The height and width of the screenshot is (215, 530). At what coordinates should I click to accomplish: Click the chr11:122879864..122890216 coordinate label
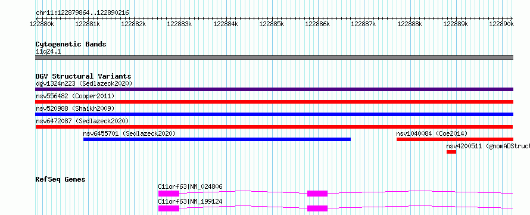click(82, 13)
